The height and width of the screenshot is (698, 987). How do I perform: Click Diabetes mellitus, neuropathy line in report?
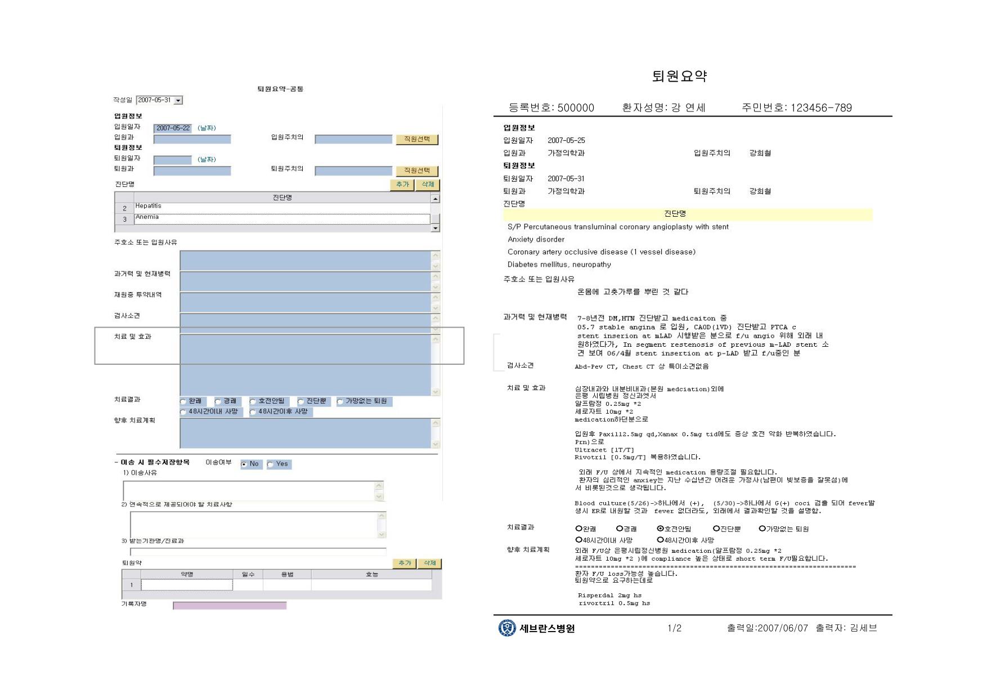click(x=559, y=265)
